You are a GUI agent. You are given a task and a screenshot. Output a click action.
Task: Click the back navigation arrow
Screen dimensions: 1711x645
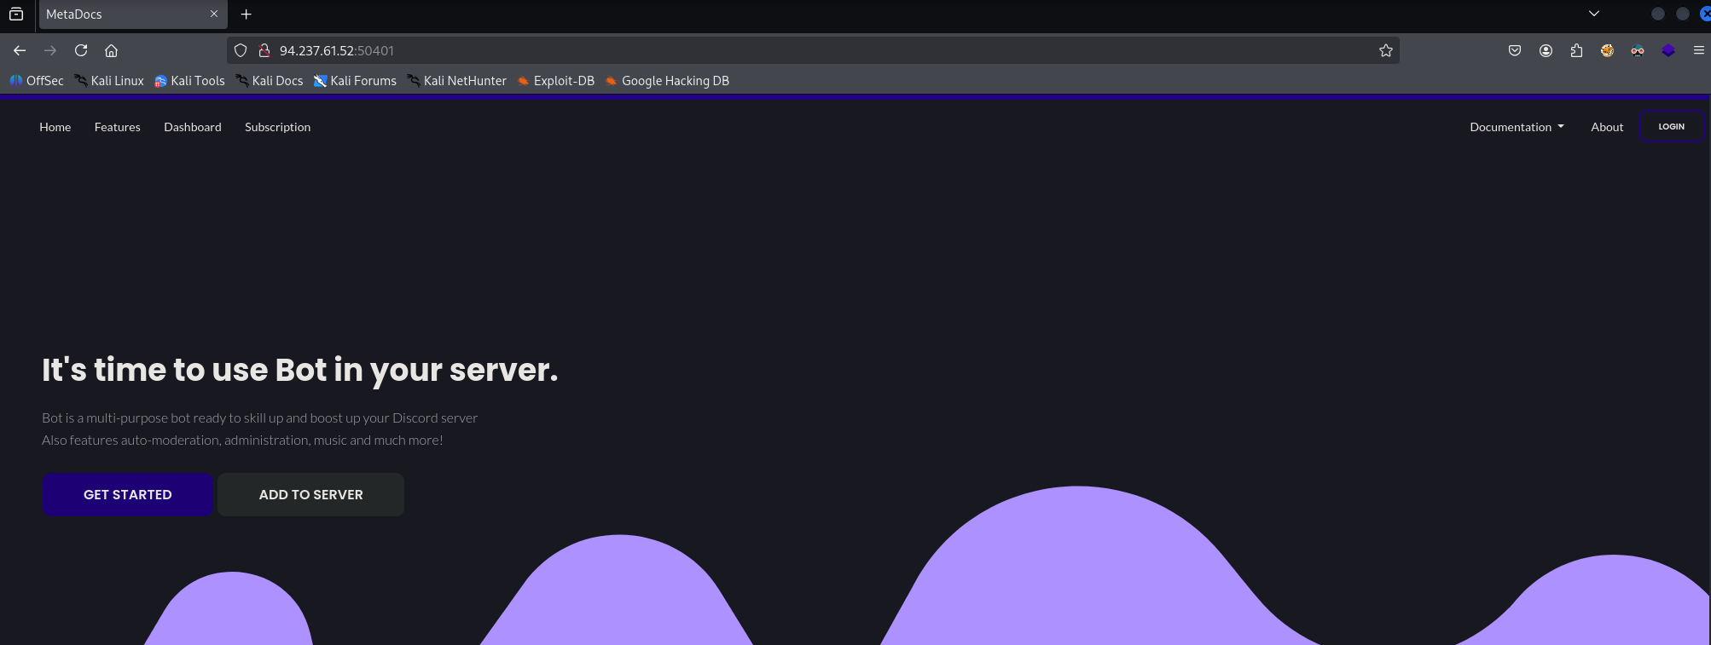[20, 50]
